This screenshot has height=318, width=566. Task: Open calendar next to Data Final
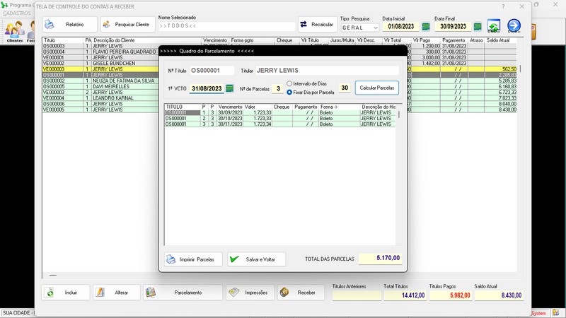click(x=478, y=27)
